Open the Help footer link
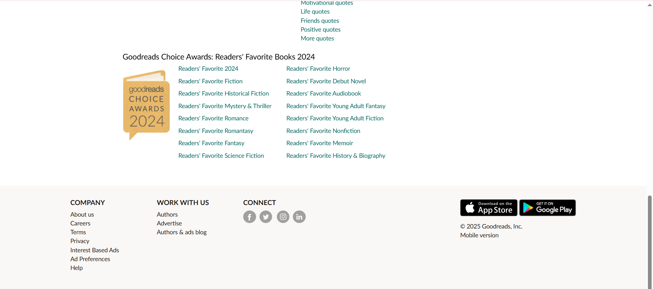Image resolution: width=653 pixels, height=289 pixels. (x=77, y=268)
